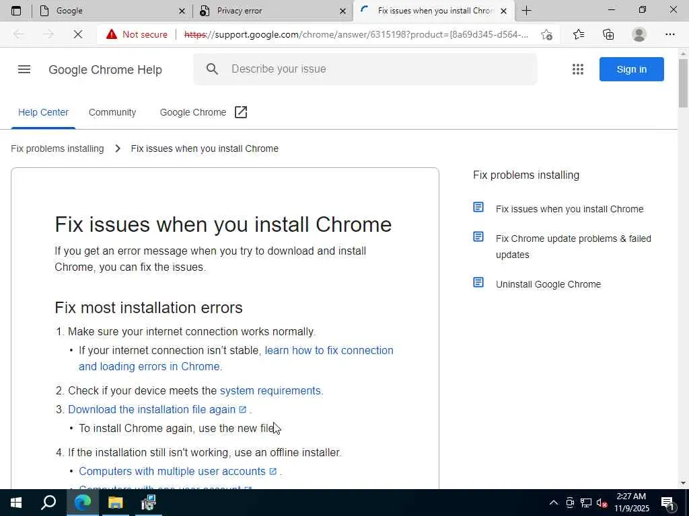Focus the Describe your issue search box
689x516 pixels.
click(x=365, y=69)
